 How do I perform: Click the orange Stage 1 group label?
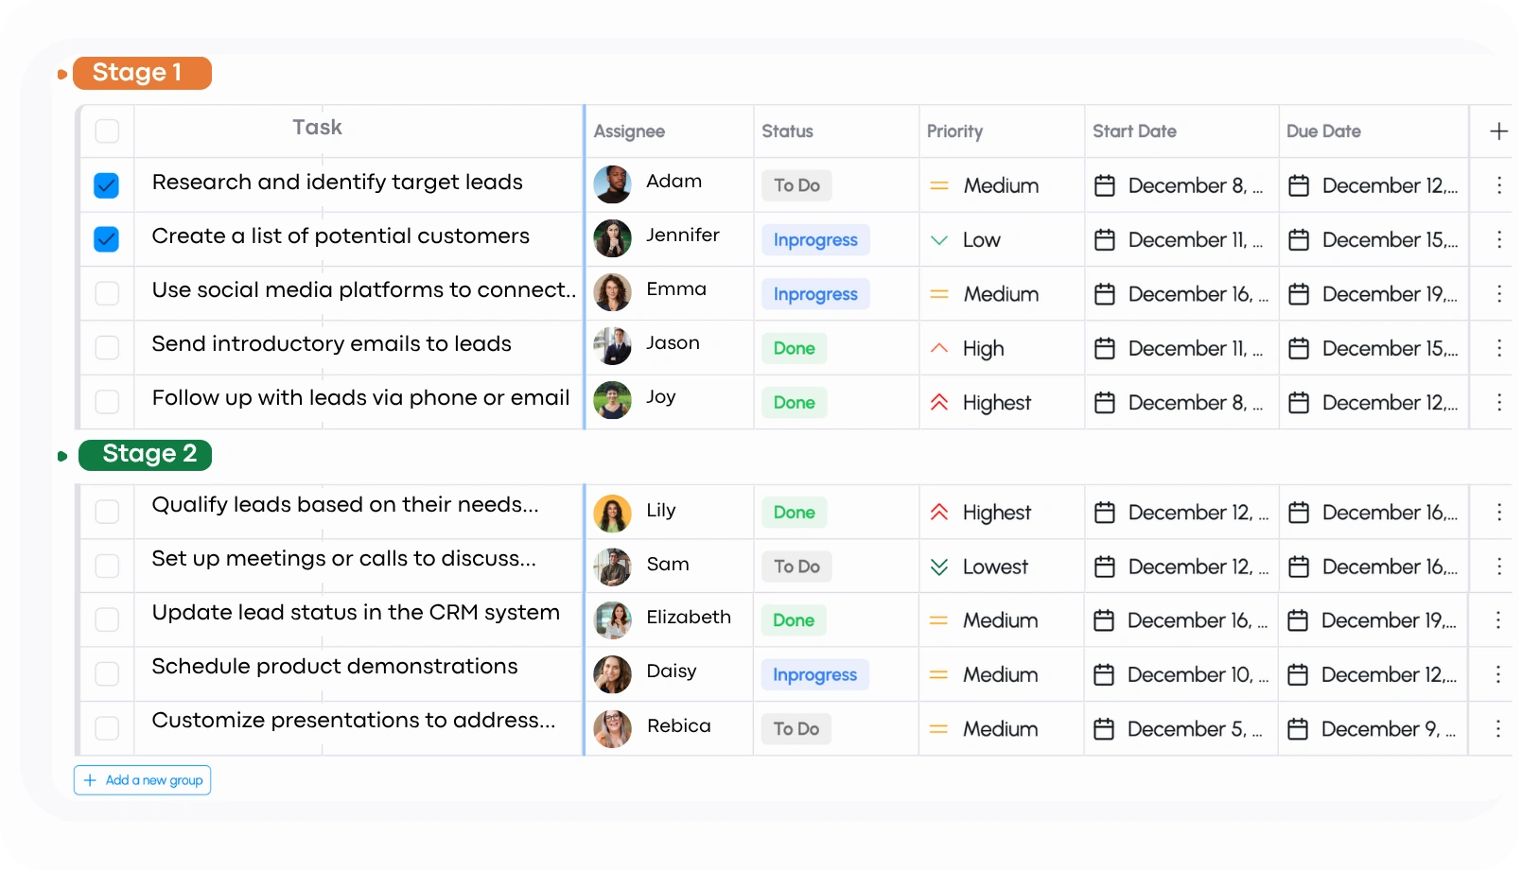pyautogui.click(x=142, y=73)
